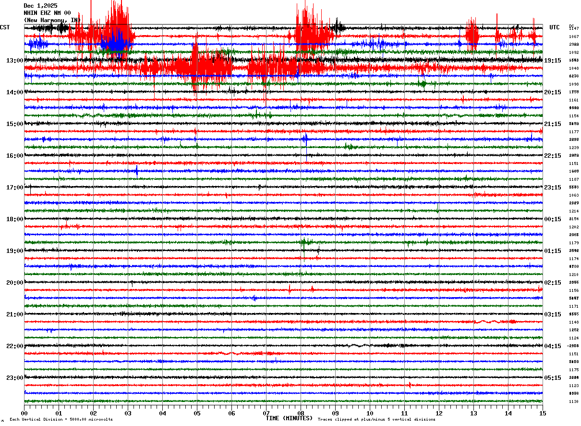Viewport: 581px width, 426px height.
Task: Select the 18:00 CST time label
Action: click(x=15, y=219)
